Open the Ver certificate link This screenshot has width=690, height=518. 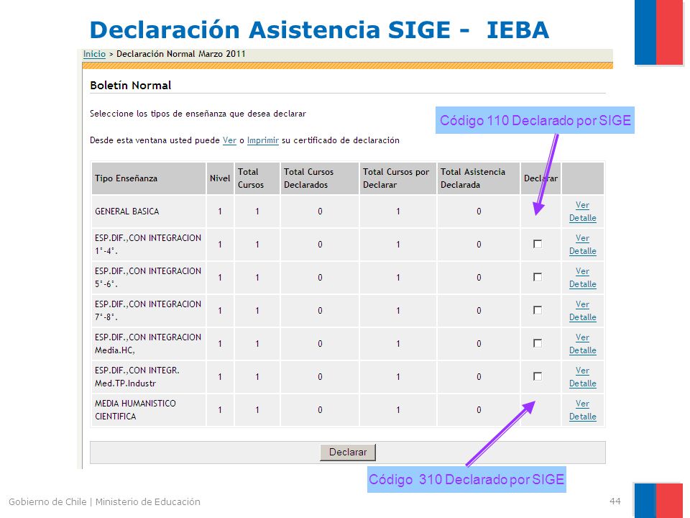pyautogui.click(x=229, y=140)
